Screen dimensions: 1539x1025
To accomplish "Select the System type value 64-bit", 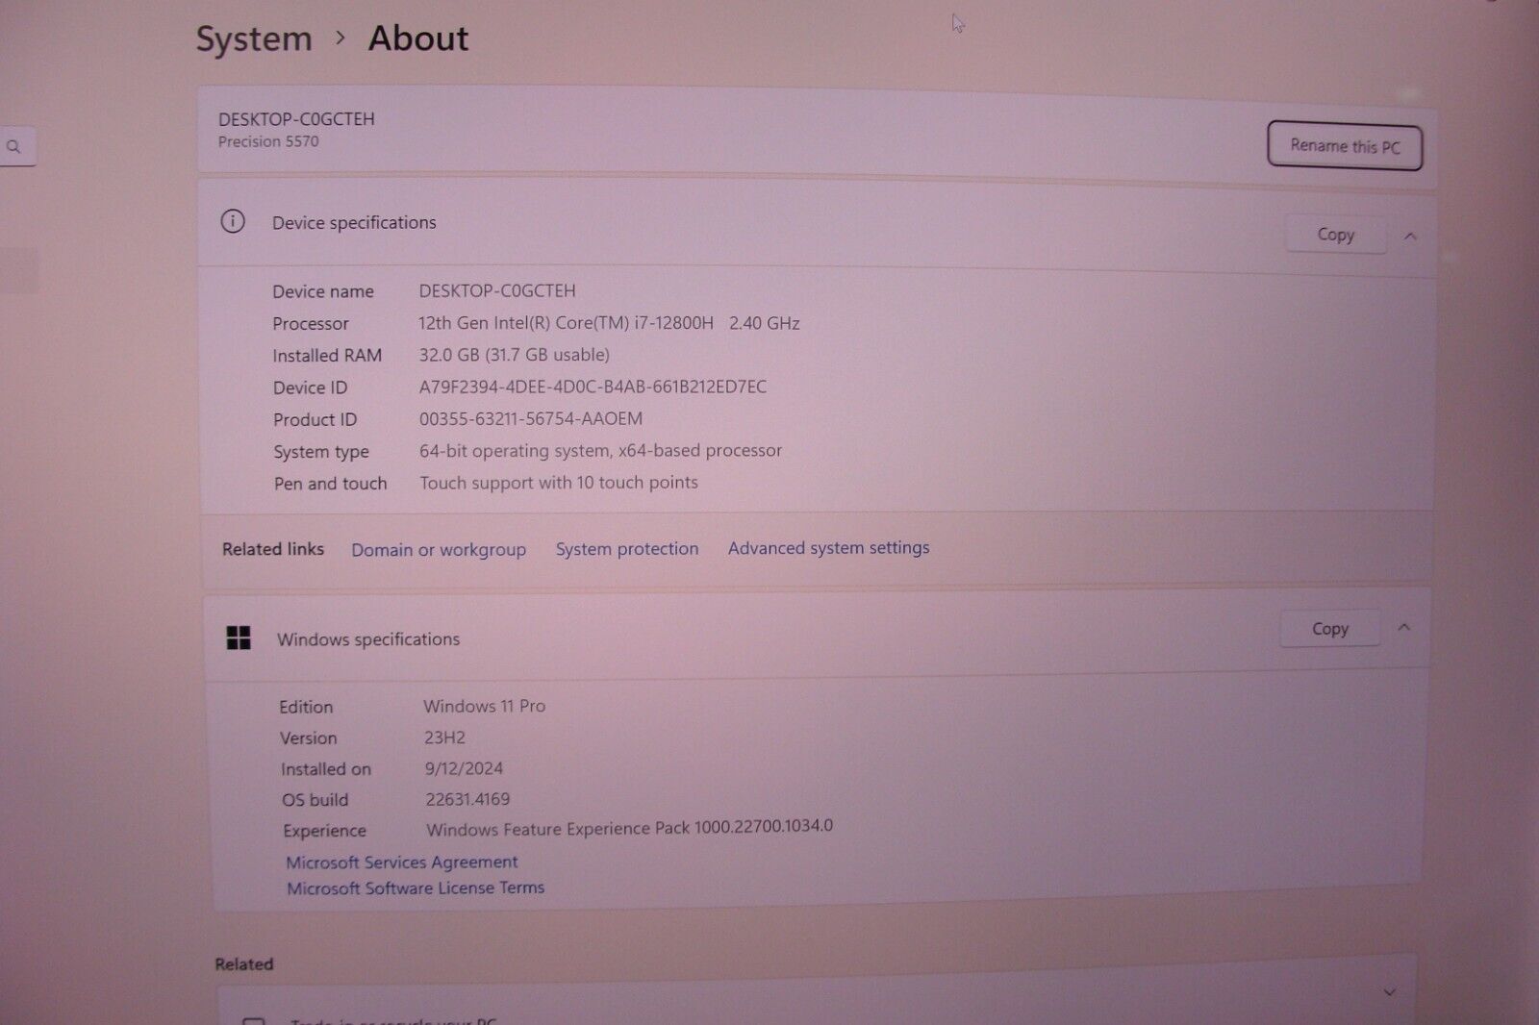I will [x=600, y=451].
